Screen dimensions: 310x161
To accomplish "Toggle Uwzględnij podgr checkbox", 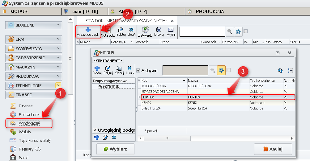I will tap(95, 130).
